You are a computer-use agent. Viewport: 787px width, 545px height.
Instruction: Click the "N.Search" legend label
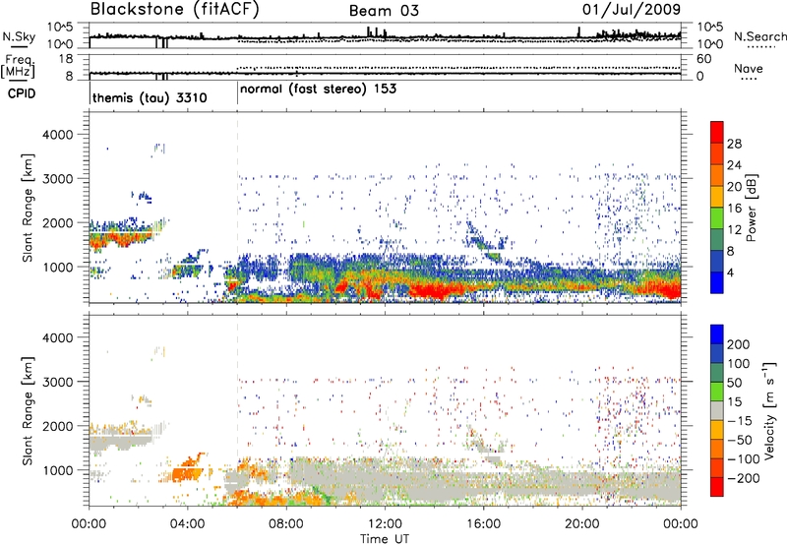point(759,36)
